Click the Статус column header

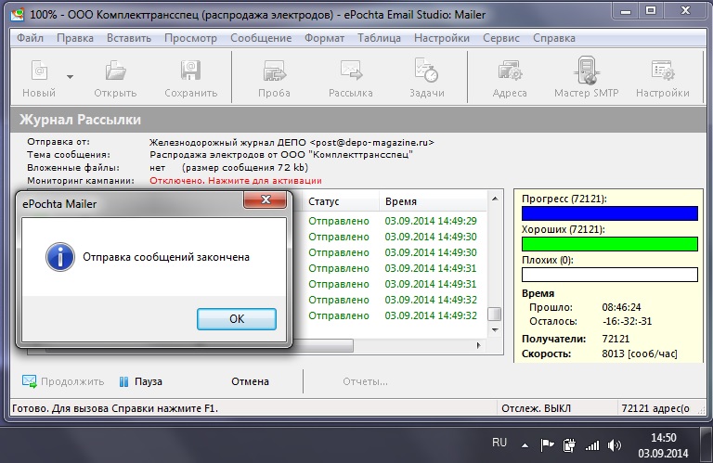click(x=340, y=201)
